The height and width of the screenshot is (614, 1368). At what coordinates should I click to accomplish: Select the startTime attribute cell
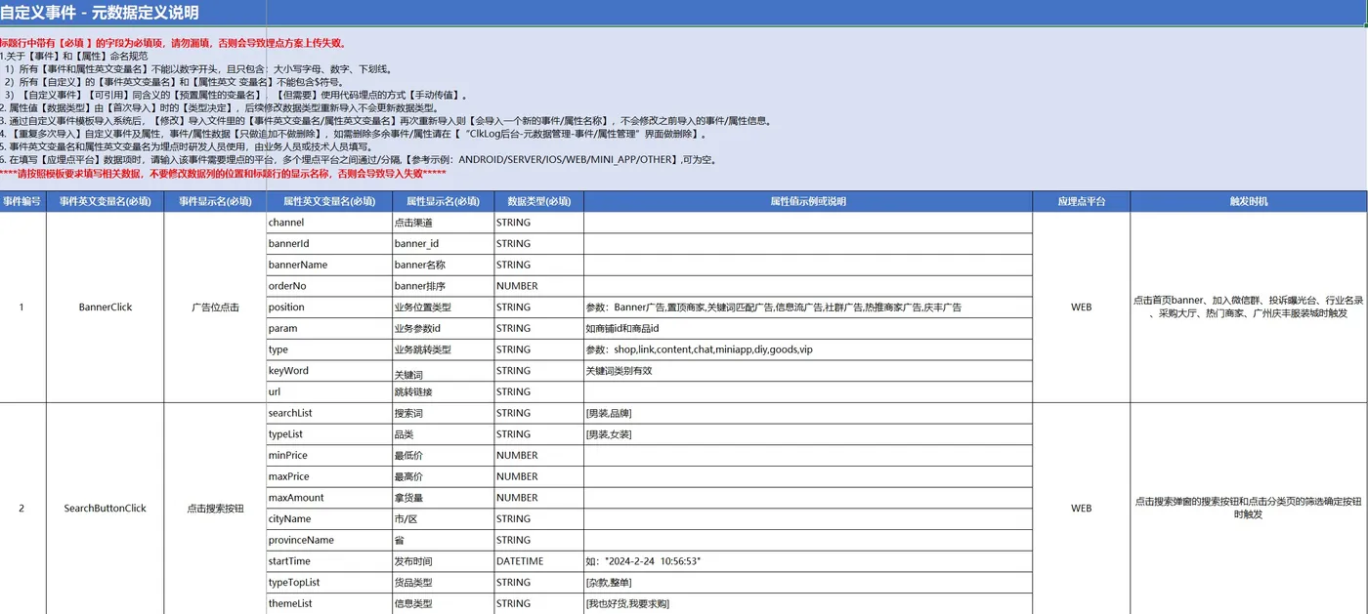click(329, 561)
